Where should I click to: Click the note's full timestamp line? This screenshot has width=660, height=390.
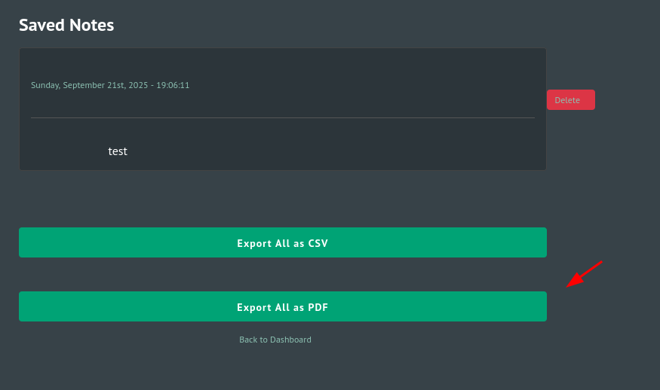pyautogui.click(x=110, y=85)
